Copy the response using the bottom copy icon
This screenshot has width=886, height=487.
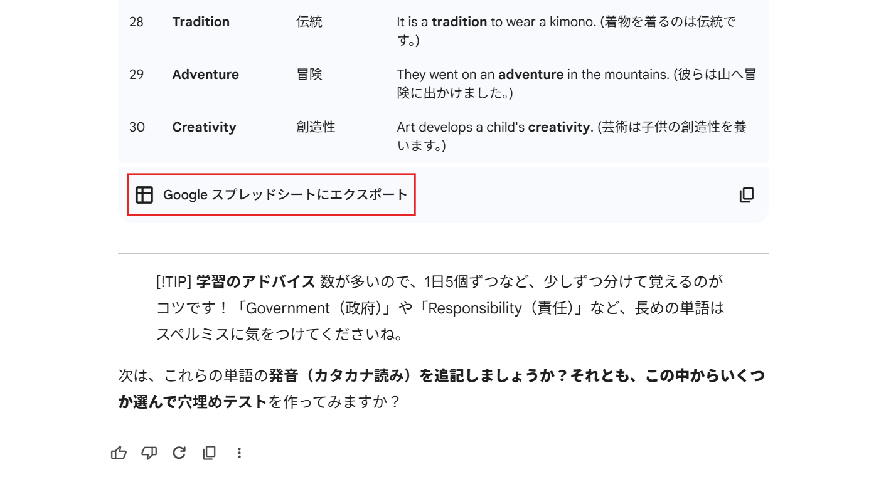point(210,453)
